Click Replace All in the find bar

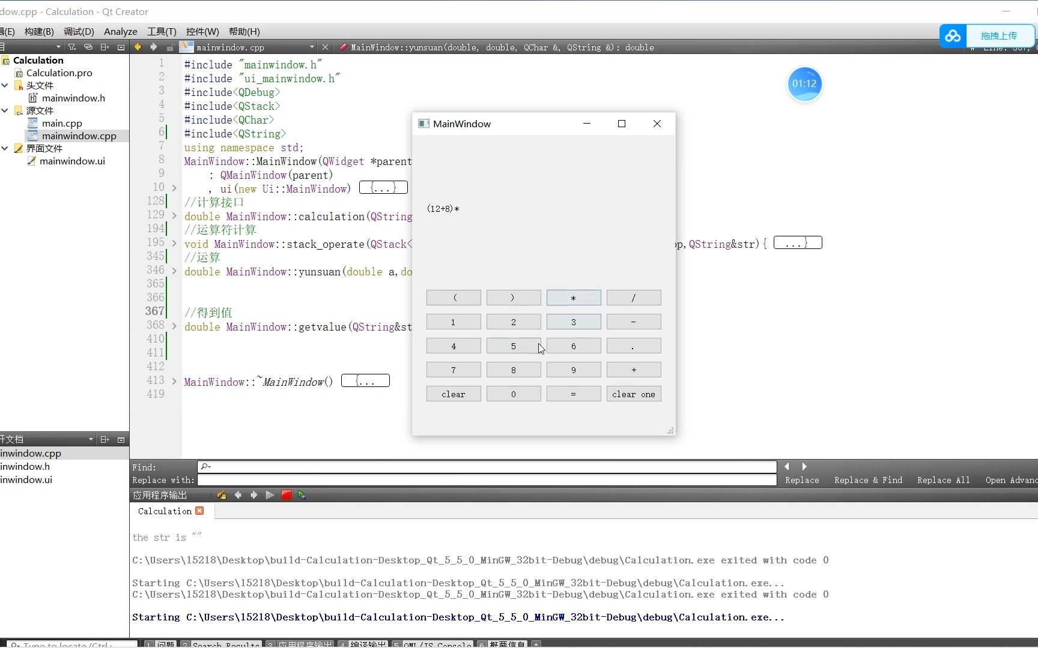tap(943, 480)
